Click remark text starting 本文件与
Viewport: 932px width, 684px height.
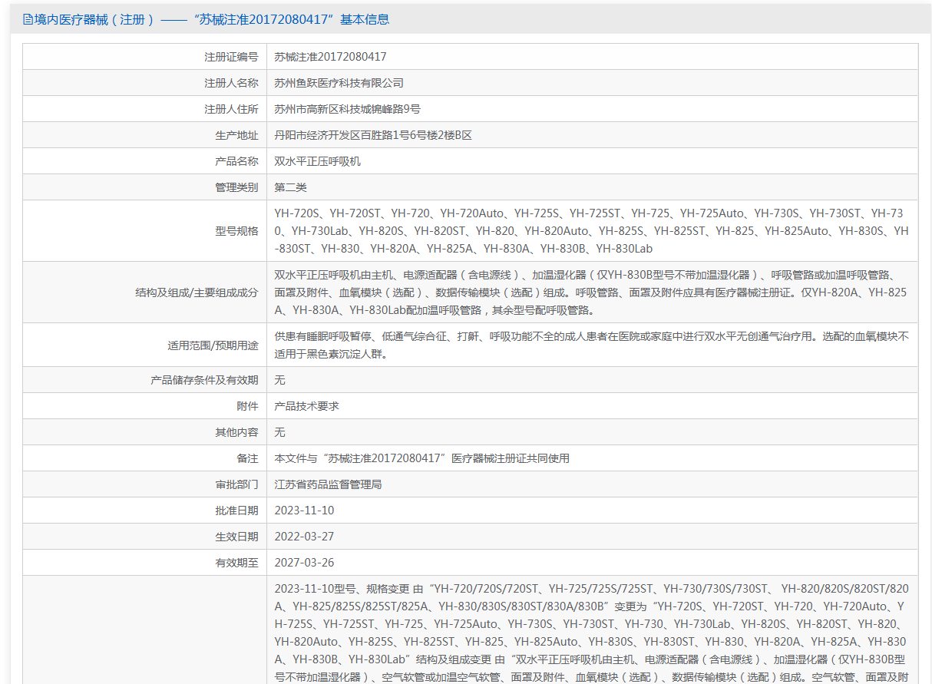pyautogui.click(x=422, y=458)
